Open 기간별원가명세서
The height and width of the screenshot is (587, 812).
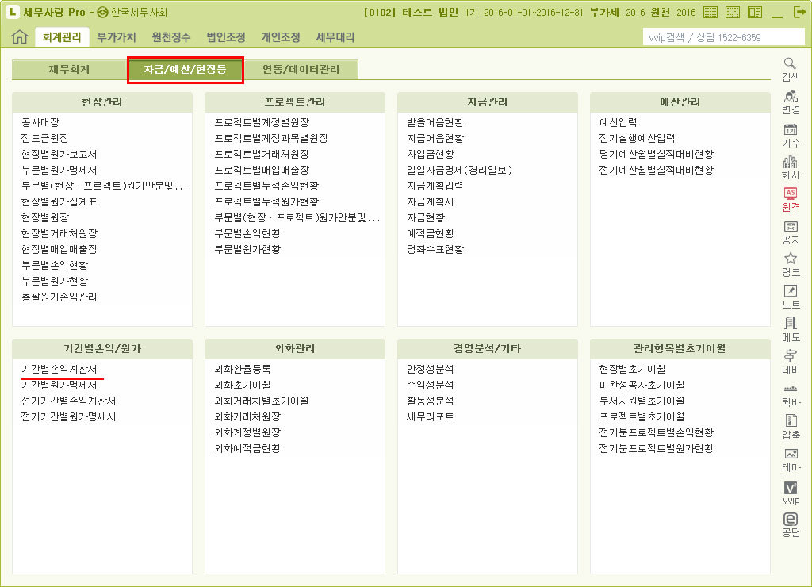59,385
